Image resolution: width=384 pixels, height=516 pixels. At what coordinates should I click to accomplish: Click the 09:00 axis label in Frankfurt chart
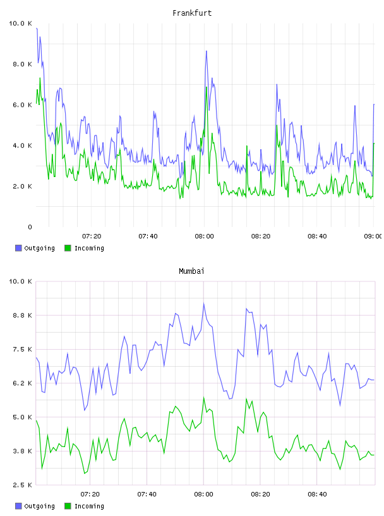point(373,236)
